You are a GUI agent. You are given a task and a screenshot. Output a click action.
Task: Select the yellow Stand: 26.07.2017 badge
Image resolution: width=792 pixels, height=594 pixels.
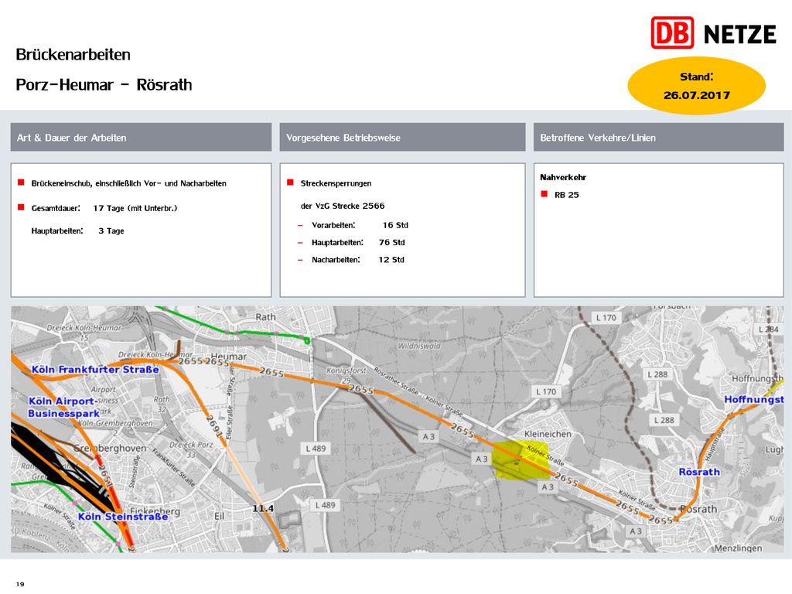click(x=697, y=86)
